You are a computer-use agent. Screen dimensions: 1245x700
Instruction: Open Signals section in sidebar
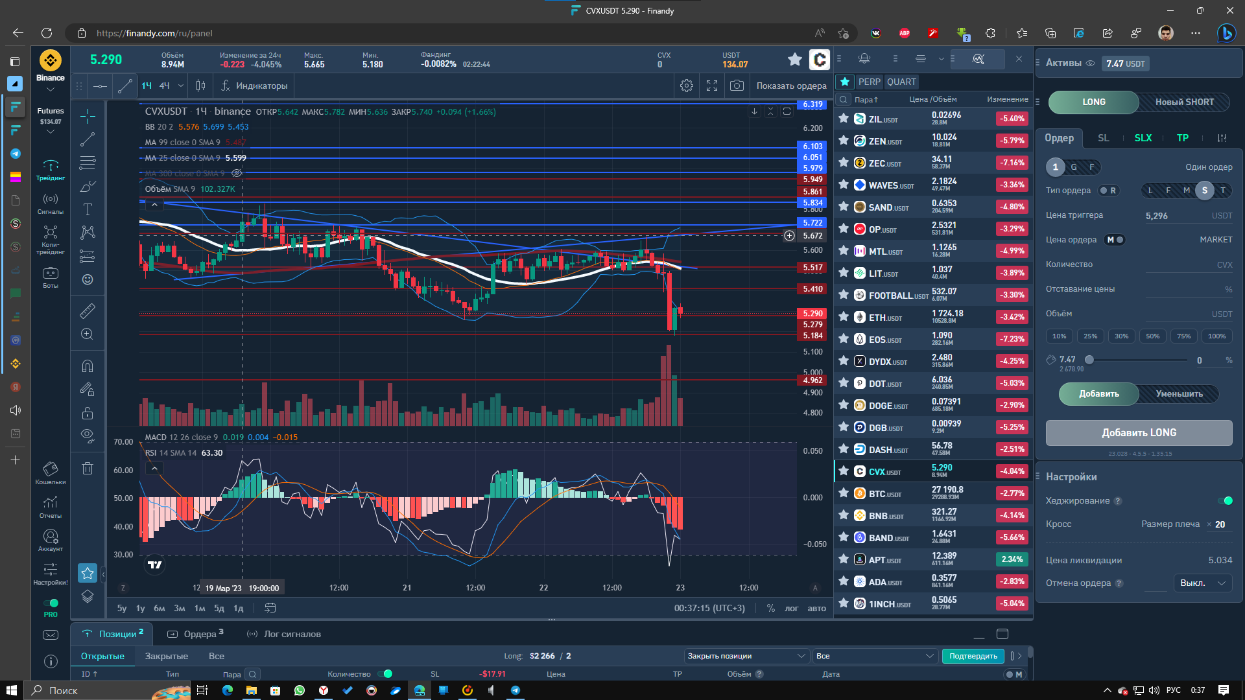pos(51,204)
